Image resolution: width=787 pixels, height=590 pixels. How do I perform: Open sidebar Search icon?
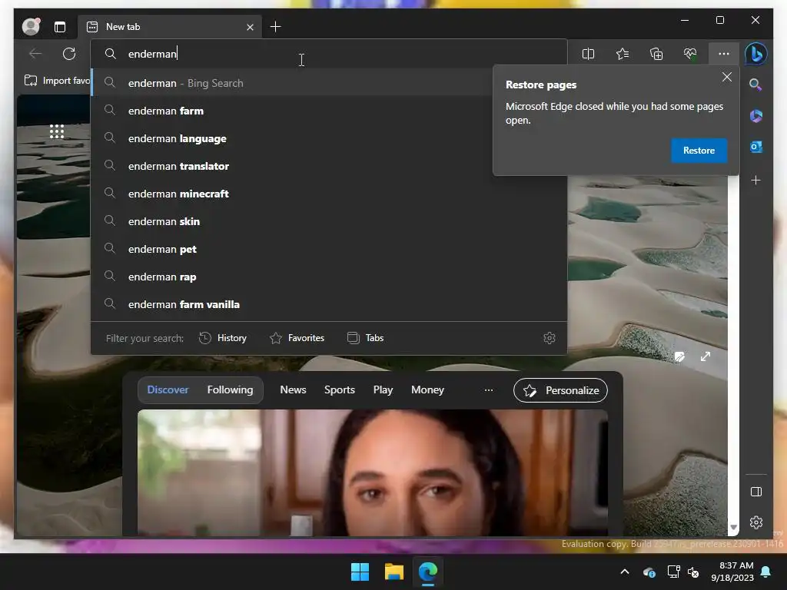(x=755, y=85)
